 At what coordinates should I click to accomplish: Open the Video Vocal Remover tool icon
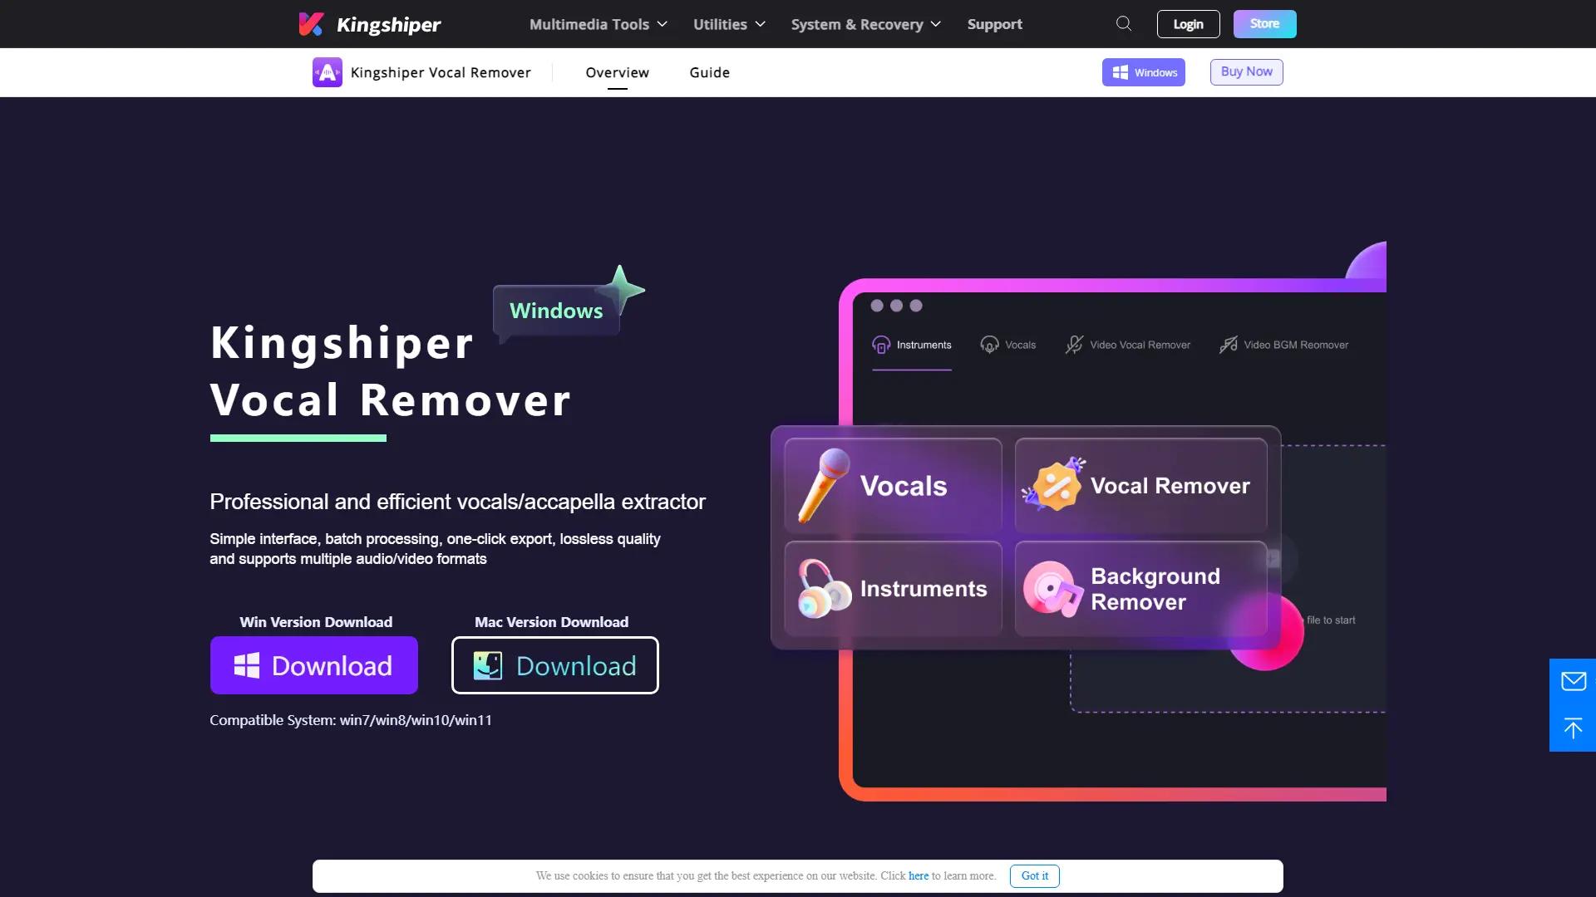(x=1074, y=344)
